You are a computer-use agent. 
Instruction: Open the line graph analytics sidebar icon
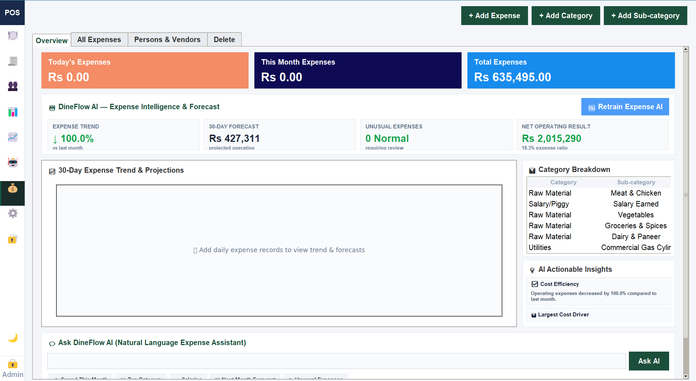coord(13,137)
